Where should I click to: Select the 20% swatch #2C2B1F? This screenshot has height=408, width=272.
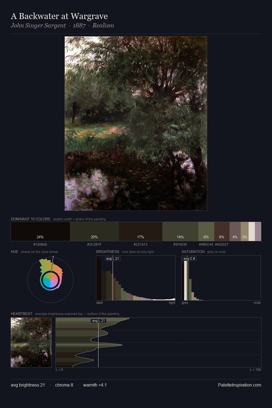click(x=94, y=231)
